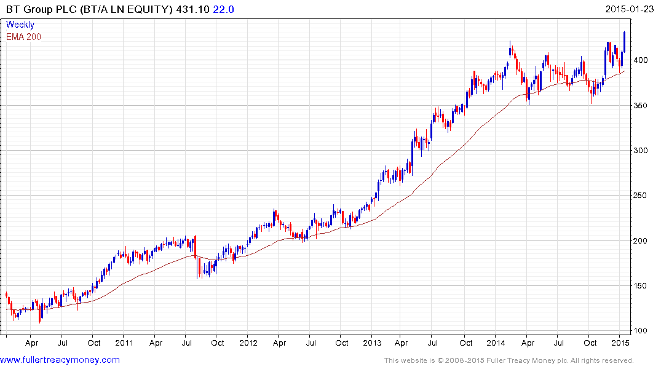Click the 2015 time axis label
This screenshot has width=661, height=369.
(620, 343)
